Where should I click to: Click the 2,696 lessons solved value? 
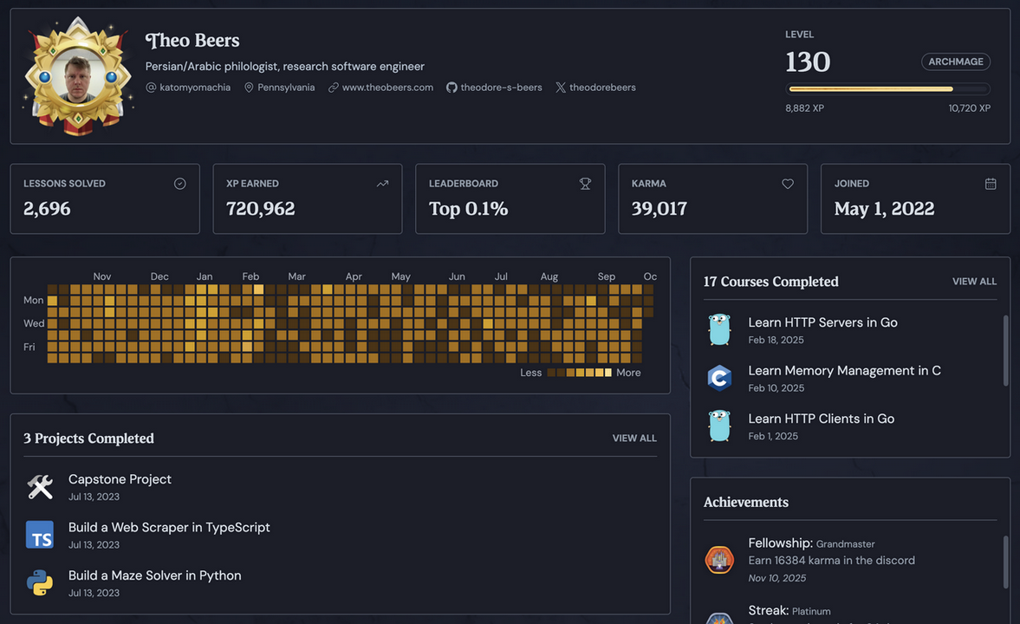coord(47,208)
